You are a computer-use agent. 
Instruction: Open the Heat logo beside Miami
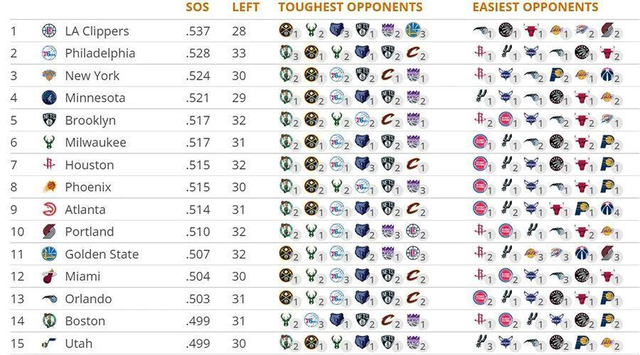pyautogui.click(x=49, y=276)
